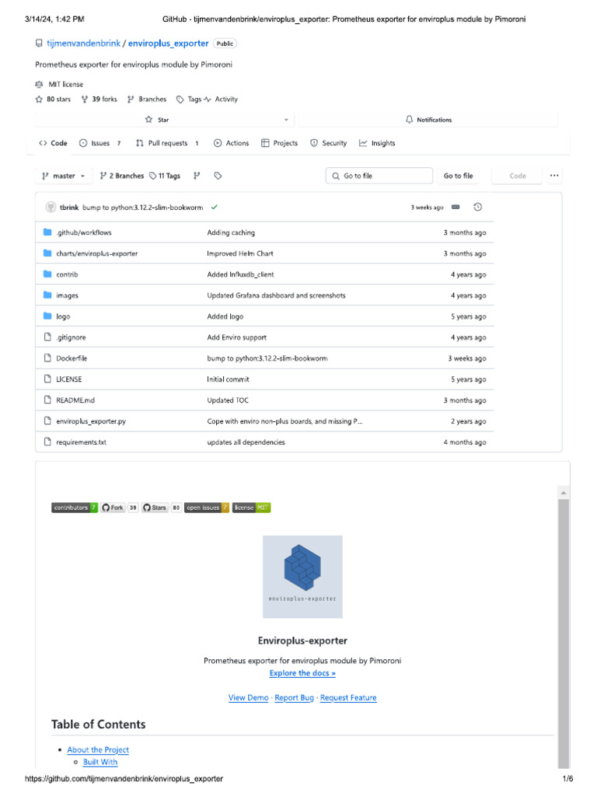Open the images folder
Screen dimensions: 597x796
(x=67, y=295)
